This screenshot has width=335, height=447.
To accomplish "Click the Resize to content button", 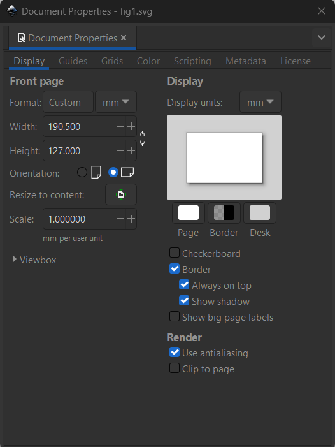I will click(x=121, y=194).
